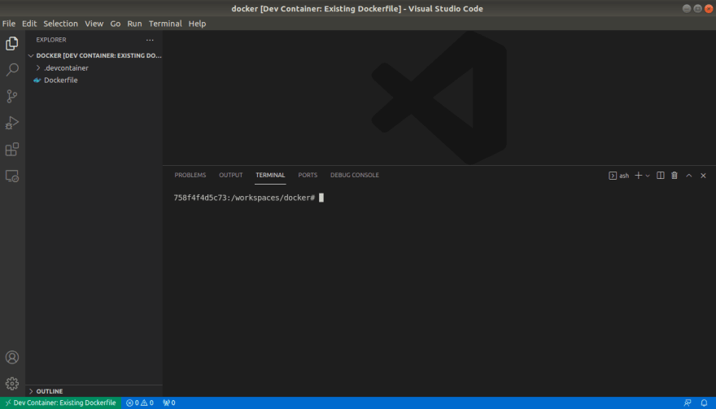Open the Manage gear icon
The height and width of the screenshot is (409, 716).
click(12, 384)
